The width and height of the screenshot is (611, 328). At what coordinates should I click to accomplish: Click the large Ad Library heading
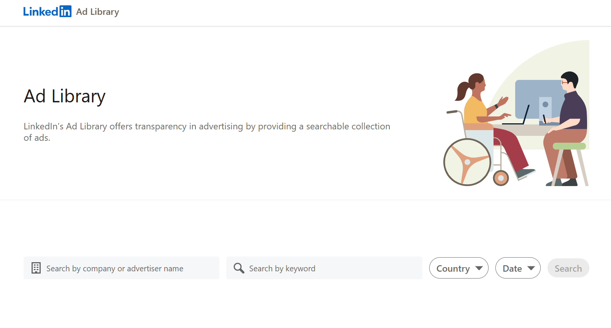[x=65, y=96]
